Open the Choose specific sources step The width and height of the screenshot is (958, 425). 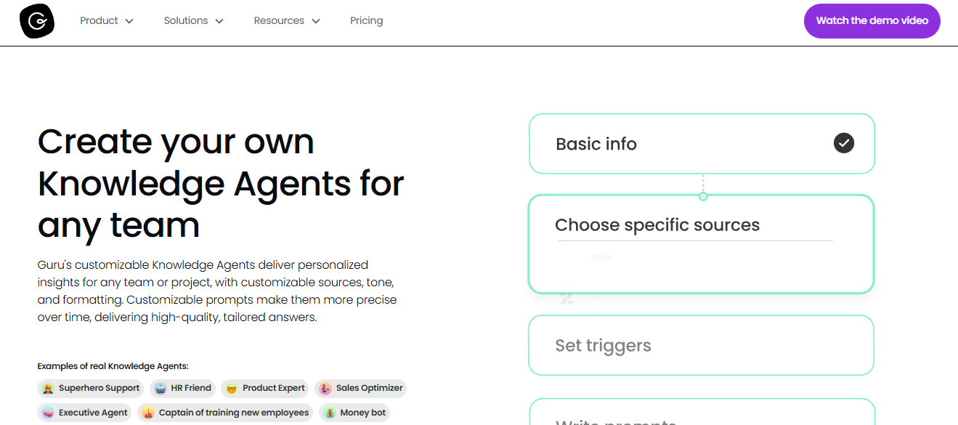point(701,243)
